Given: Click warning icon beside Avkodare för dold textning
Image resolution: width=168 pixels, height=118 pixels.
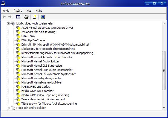Looking at the screenshot, I should [x=18, y=32].
